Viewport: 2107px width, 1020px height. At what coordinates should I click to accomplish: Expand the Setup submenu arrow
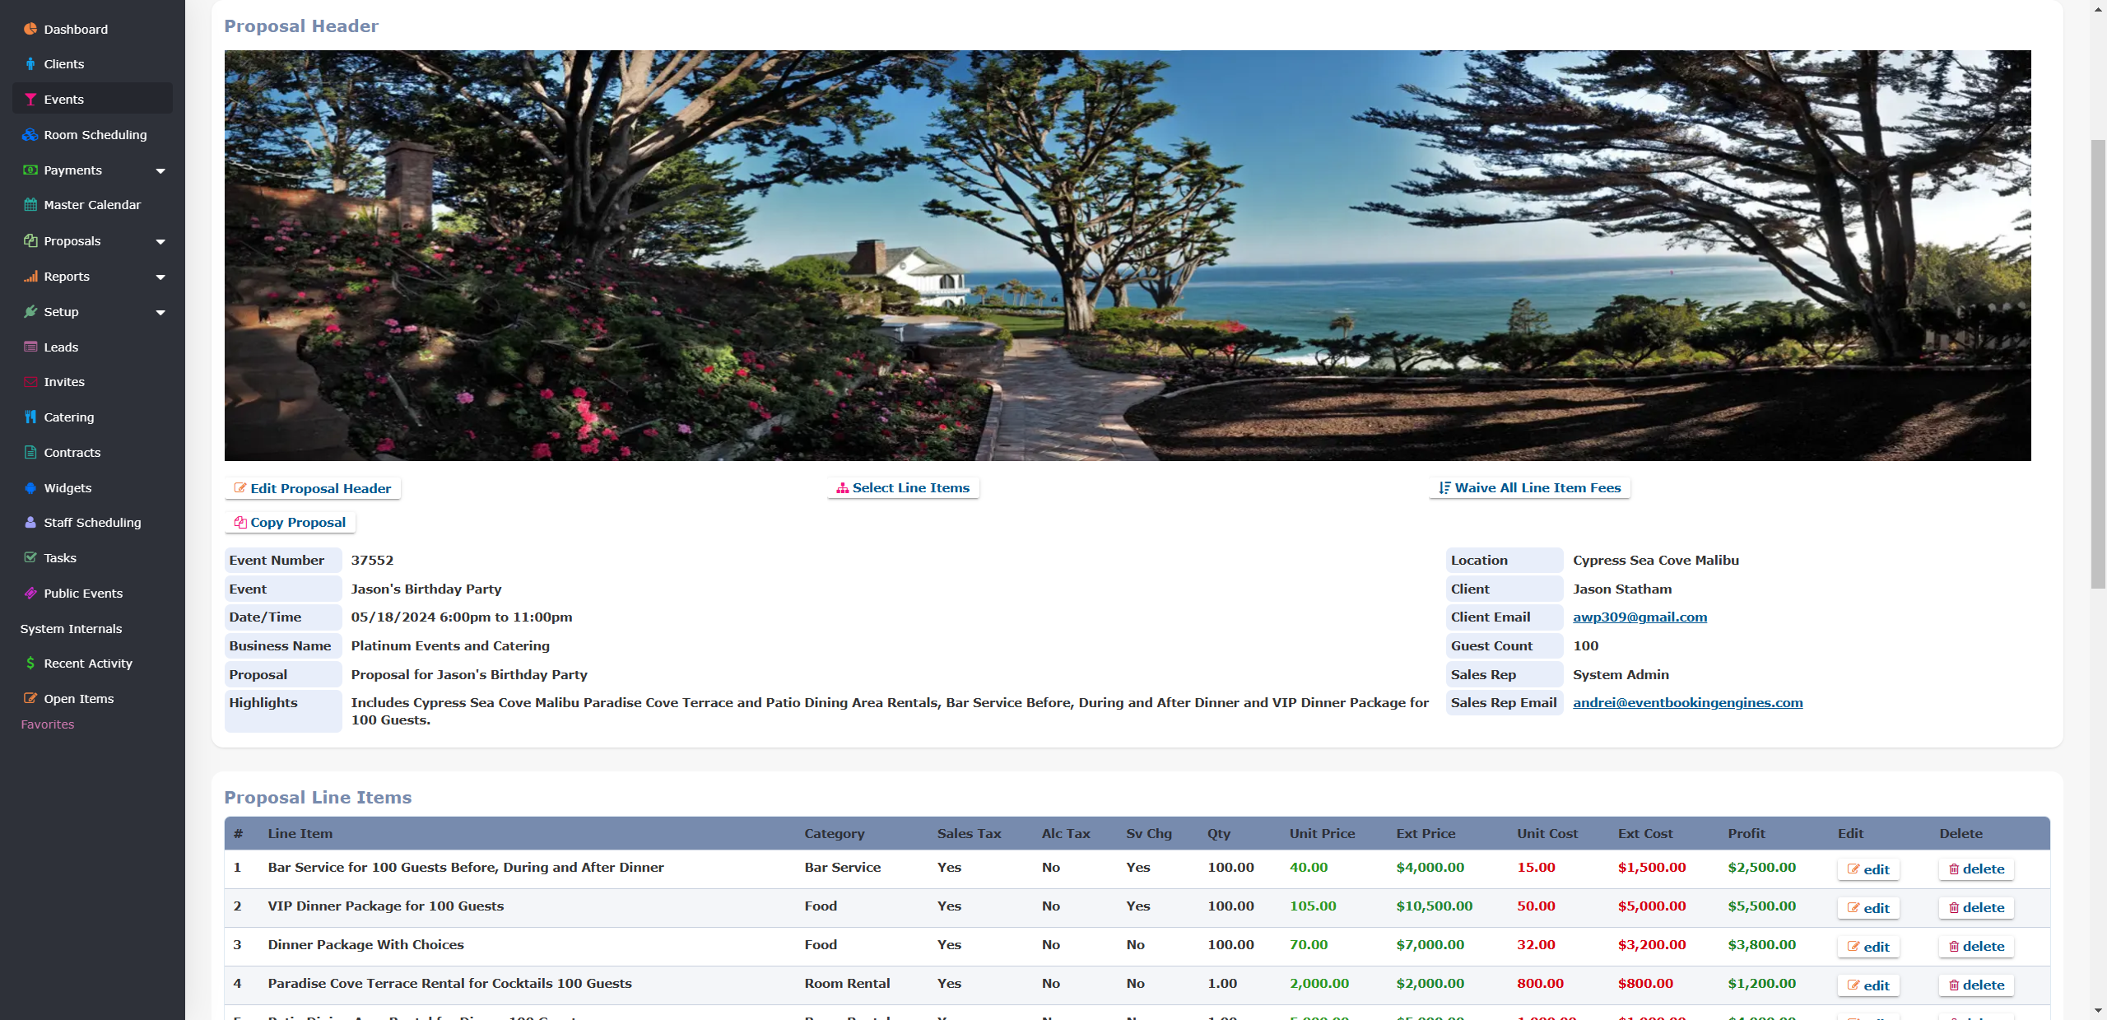(x=160, y=312)
